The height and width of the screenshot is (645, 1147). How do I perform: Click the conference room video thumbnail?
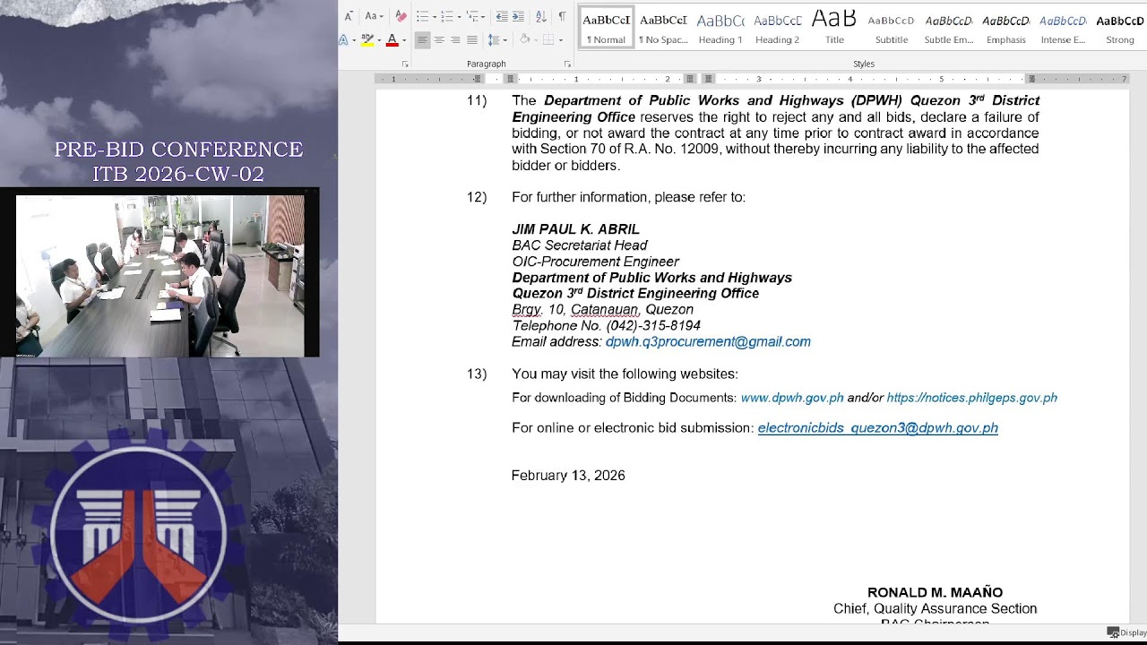(x=160, y=276)
